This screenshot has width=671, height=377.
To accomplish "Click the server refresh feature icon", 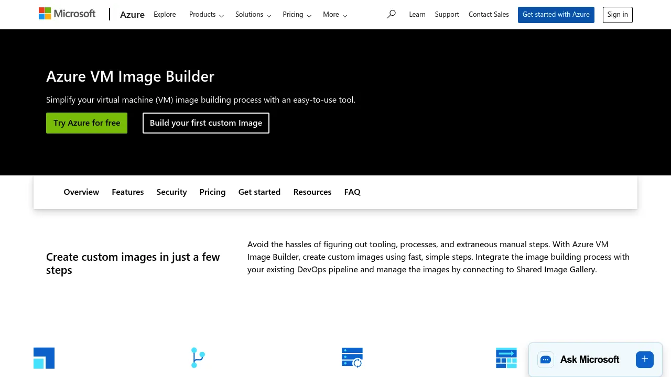I will [x=352, y=358].
